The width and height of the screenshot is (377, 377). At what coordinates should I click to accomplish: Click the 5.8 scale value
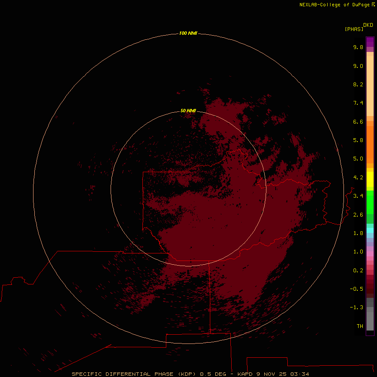point(358,140)
